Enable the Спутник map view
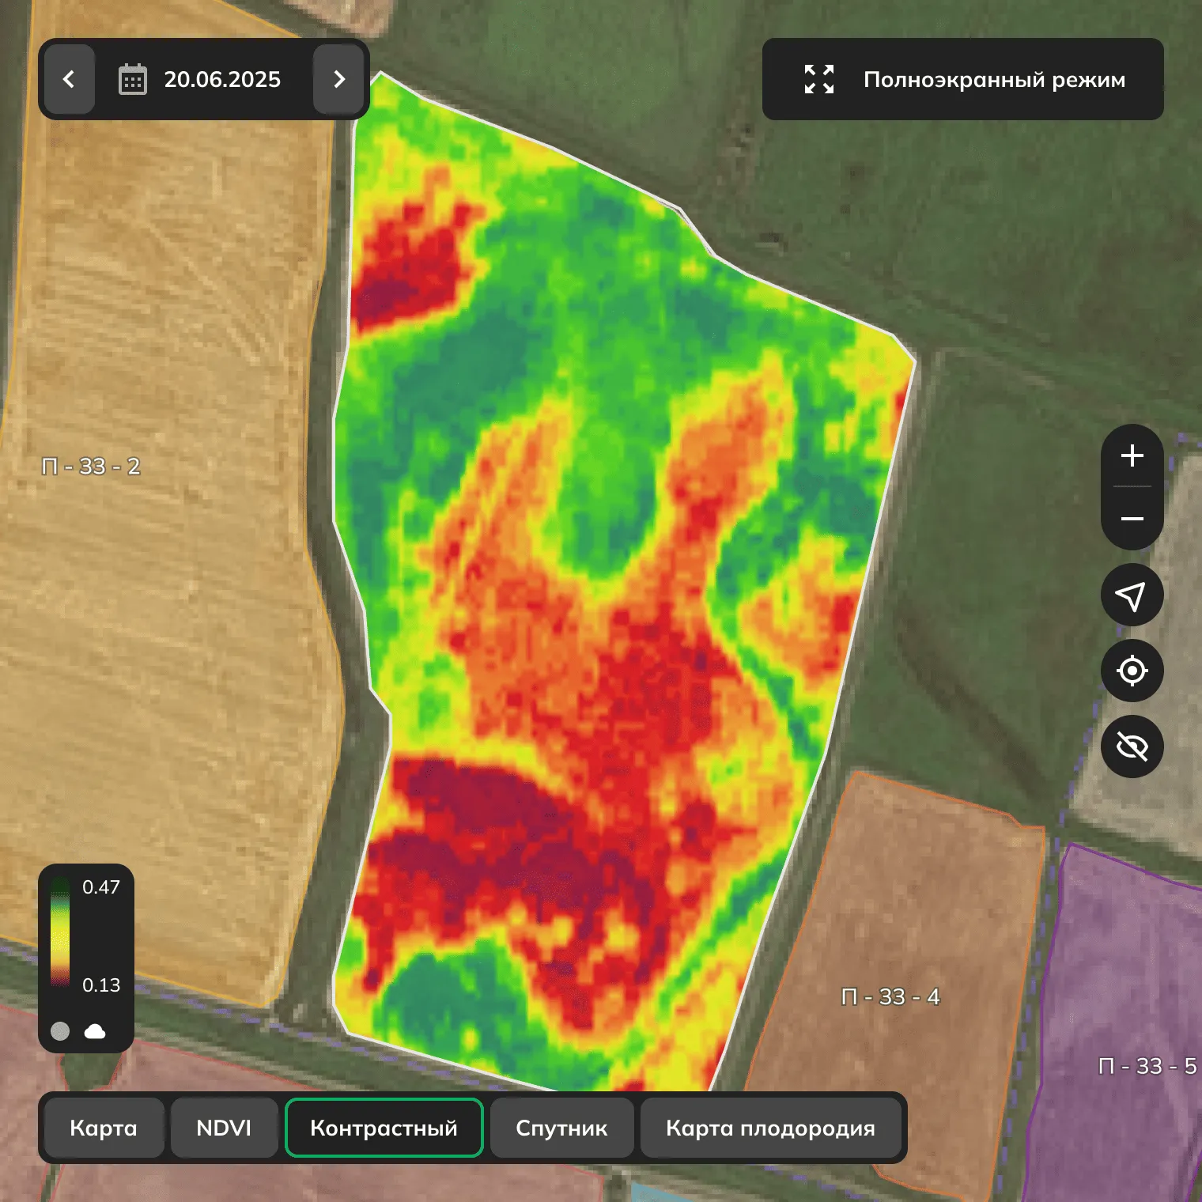This screenshot has height=1202, width=1202. pyautogui.click(x=561, y=1128)
